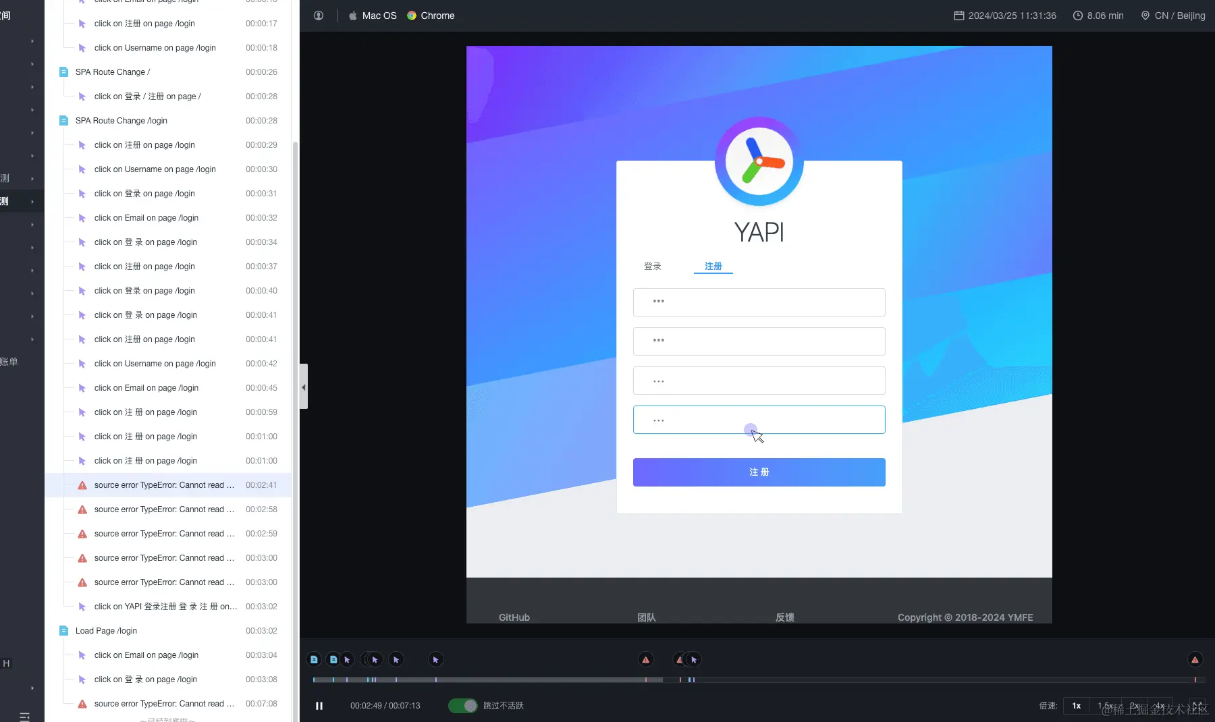
Task: Open the 团队 footer link
Action: [x=647, y=617]
